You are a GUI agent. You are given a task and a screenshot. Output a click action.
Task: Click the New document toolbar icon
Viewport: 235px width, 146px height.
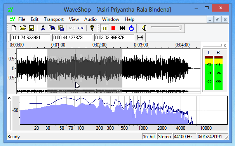[14, 28]
